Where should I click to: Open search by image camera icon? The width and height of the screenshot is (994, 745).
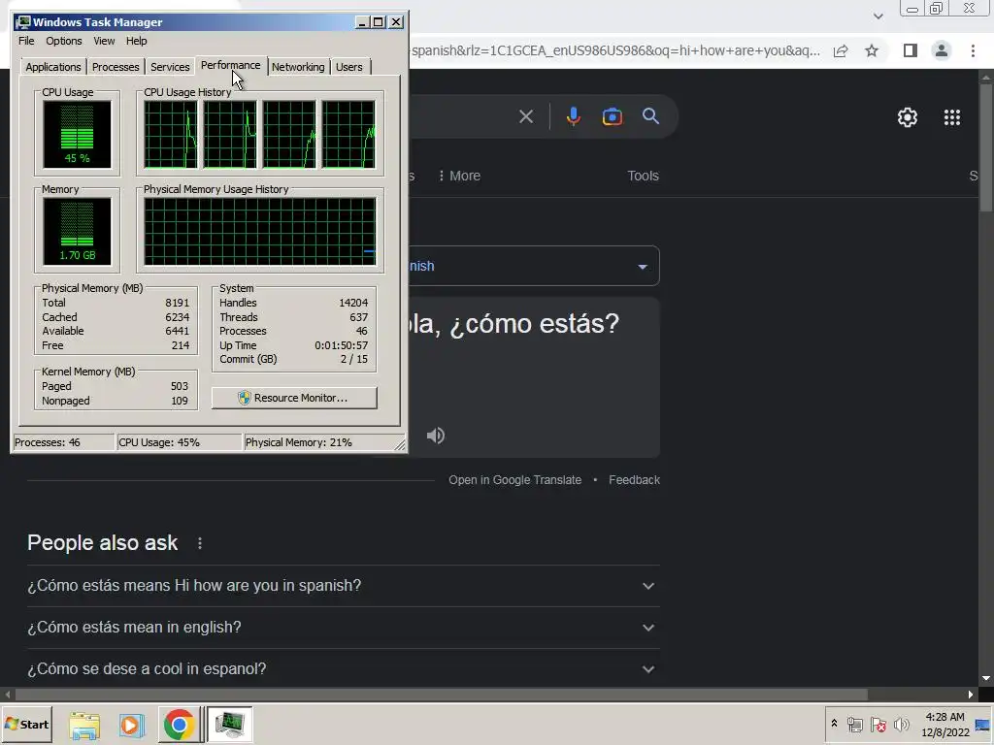(x=612, y=116)
